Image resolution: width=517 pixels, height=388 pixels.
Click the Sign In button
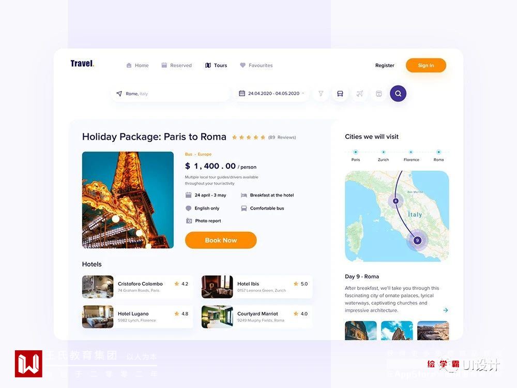(x=425, y=65)
